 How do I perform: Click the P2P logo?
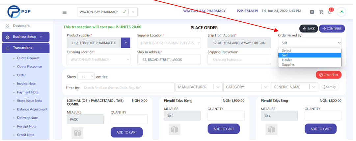point(19,12)
